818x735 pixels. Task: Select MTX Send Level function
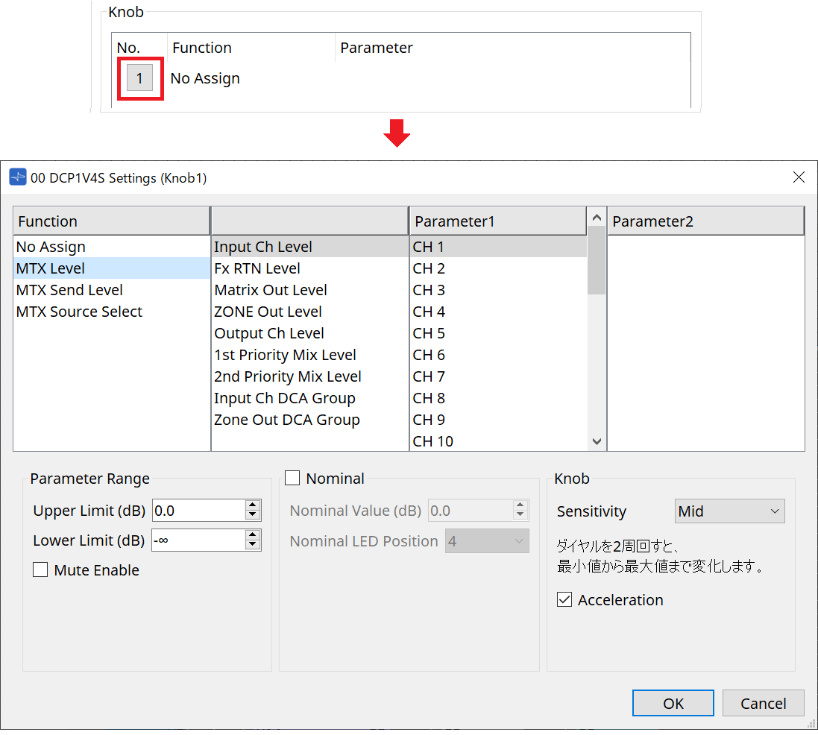tap(69, 290)
